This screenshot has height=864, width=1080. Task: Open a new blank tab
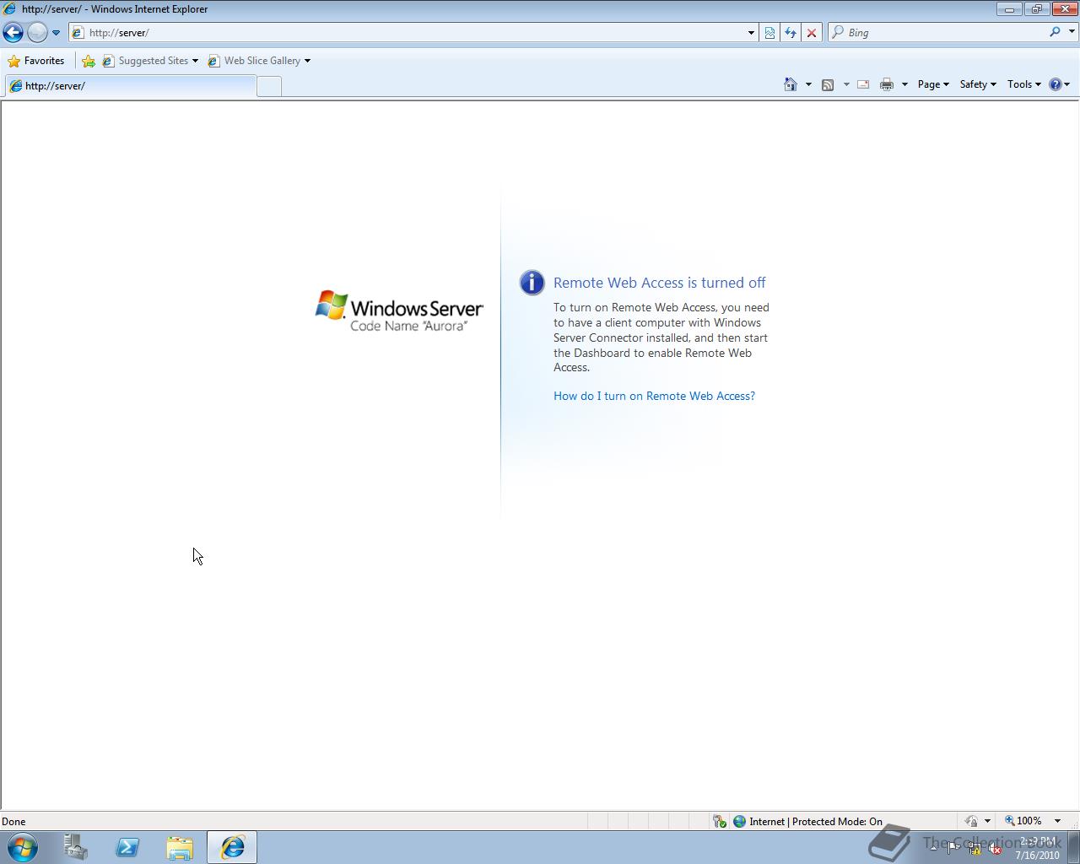click(x=269, y=86)
